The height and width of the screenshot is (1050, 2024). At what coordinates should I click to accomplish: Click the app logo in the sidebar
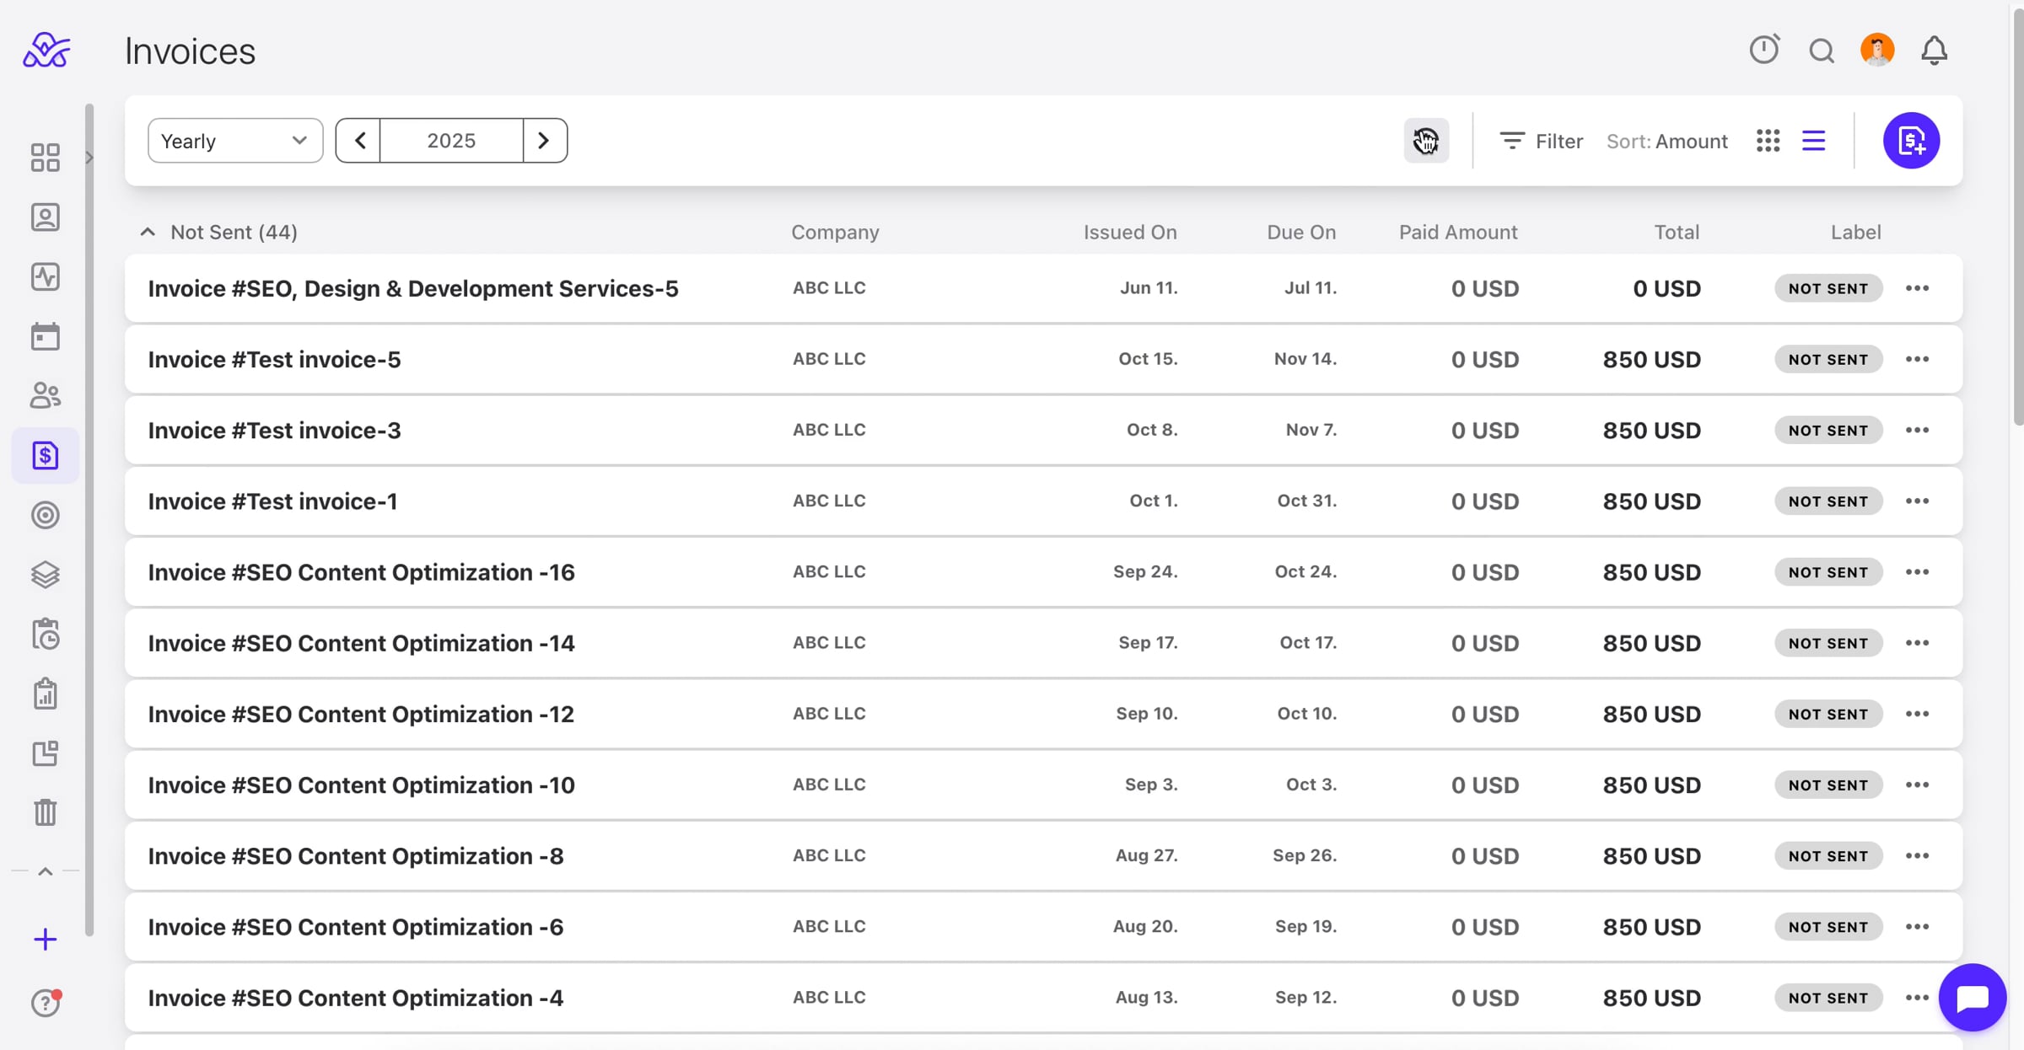pyautogui.click(x=46, y=51)
